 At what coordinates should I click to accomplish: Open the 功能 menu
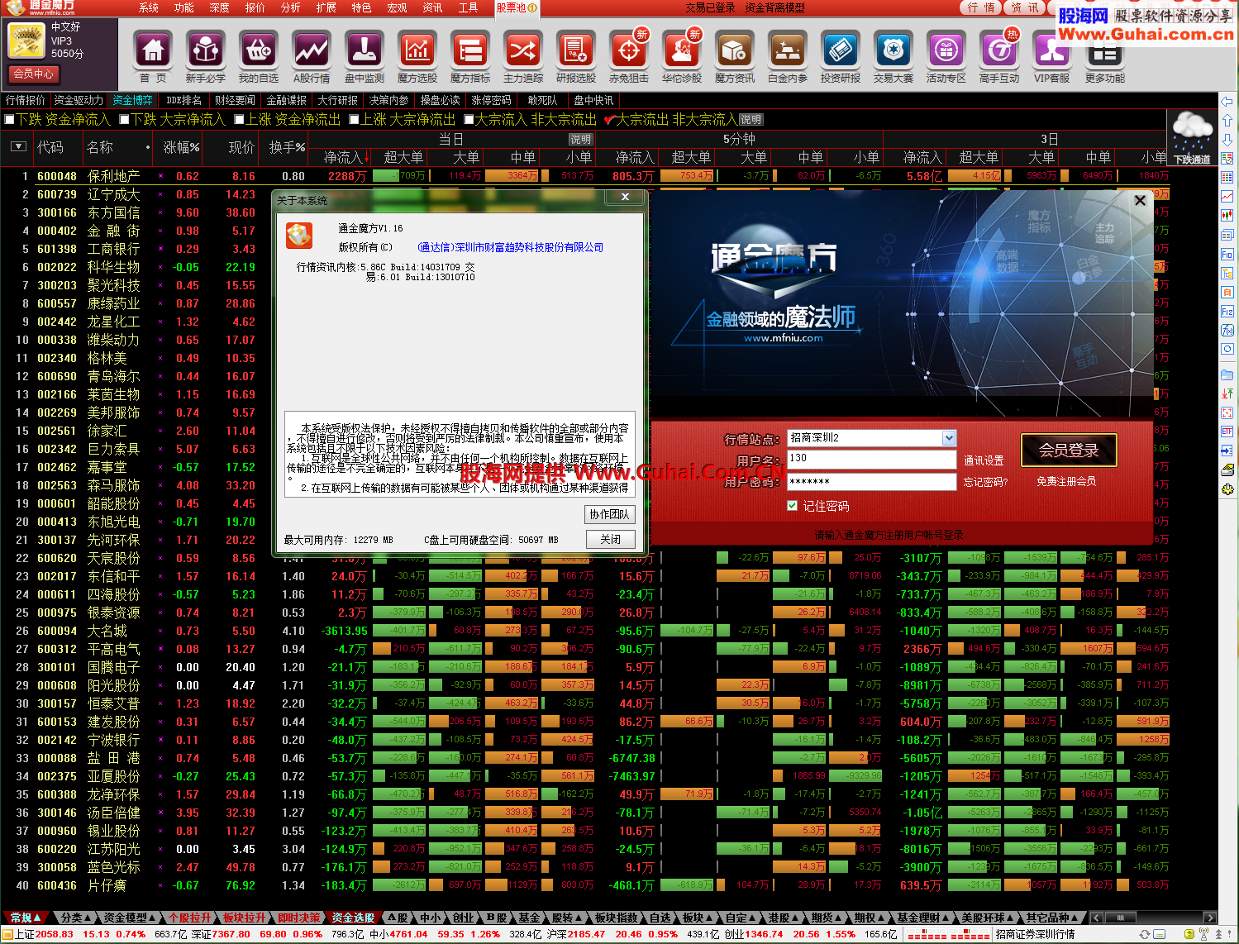184,7
